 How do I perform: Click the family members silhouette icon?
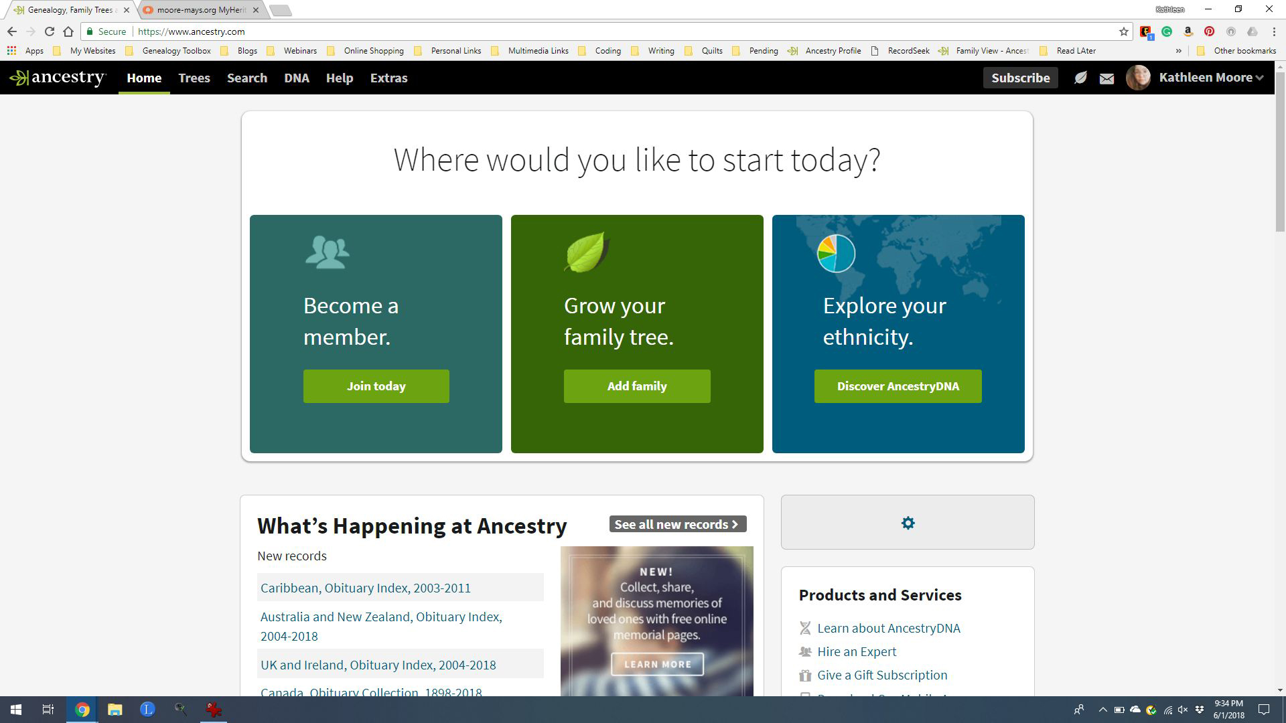327,252
